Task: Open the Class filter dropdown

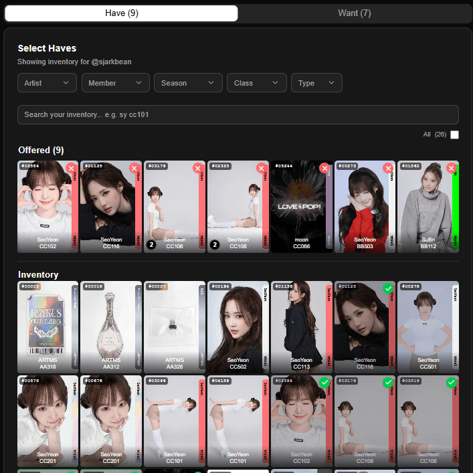Action: click(257, 83)
